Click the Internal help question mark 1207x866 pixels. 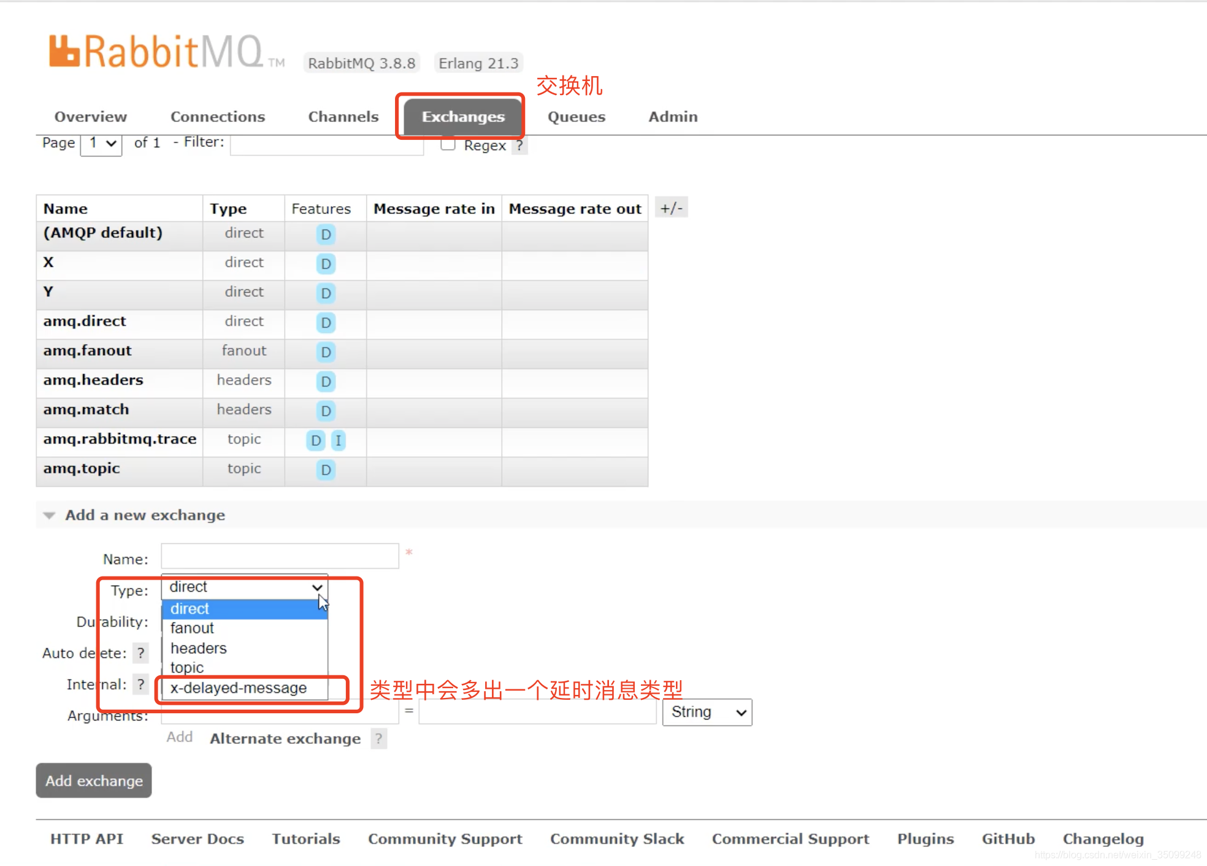141,684
